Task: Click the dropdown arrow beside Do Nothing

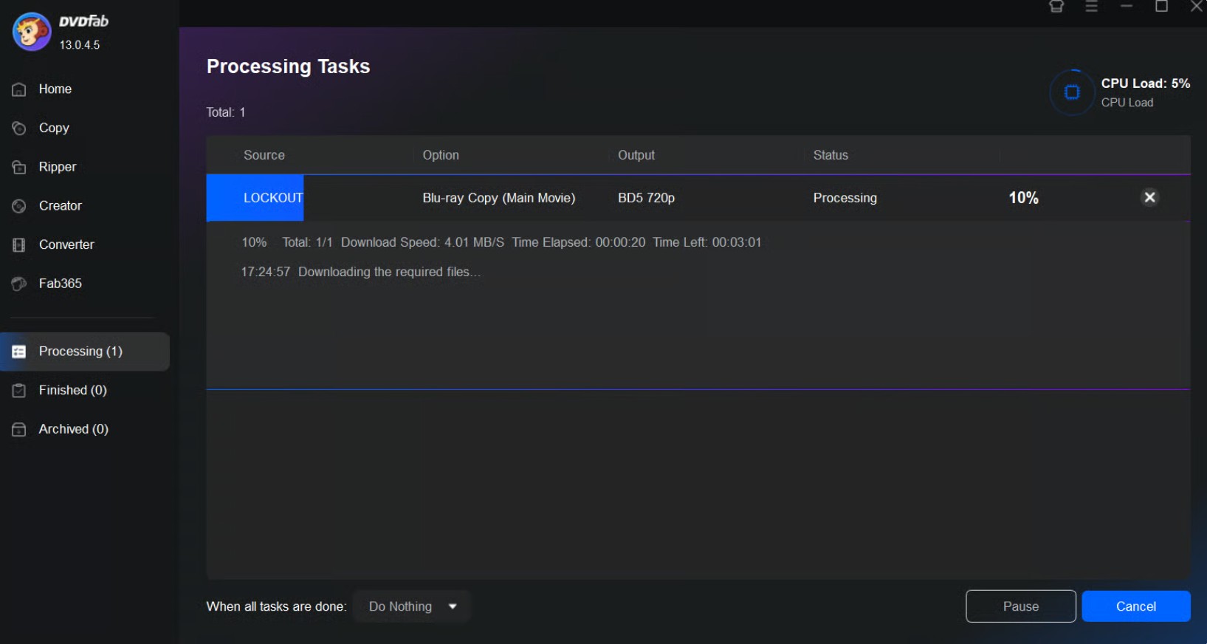Action: tap(453, 606)
